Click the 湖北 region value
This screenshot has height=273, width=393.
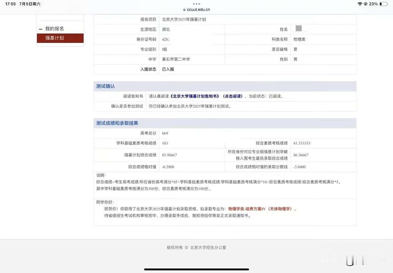point(166,29)
